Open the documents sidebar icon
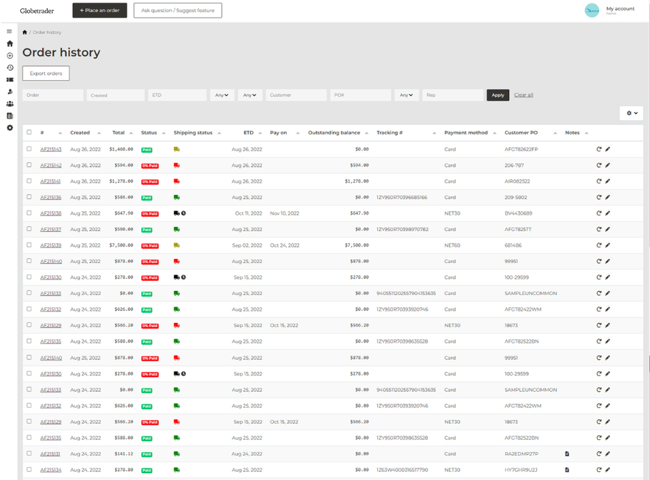 click(10, 116)
